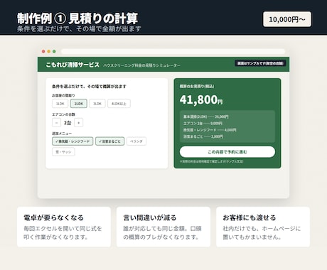Click the yellow window dot

point(49,51)
